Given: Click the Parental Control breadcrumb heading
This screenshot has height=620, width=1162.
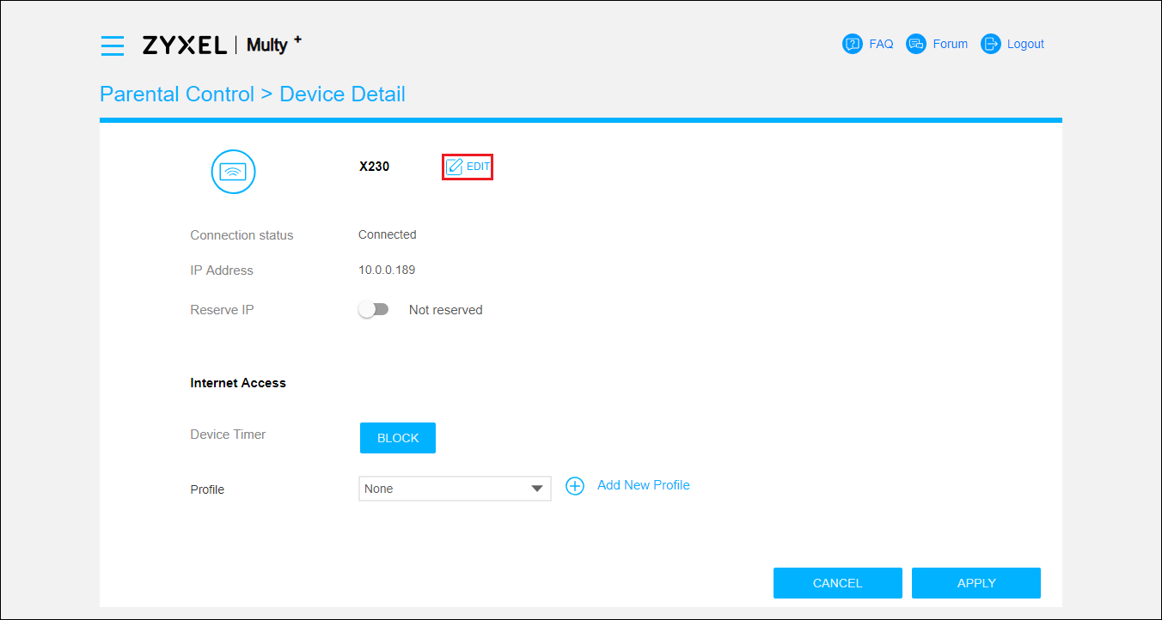Looking at the screenshot, I should [x=177, y=94].
